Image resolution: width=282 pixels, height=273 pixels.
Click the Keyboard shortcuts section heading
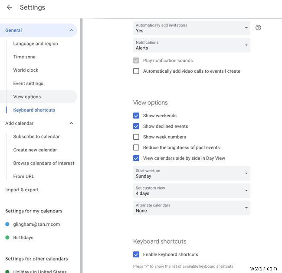(x=160, y=241)
